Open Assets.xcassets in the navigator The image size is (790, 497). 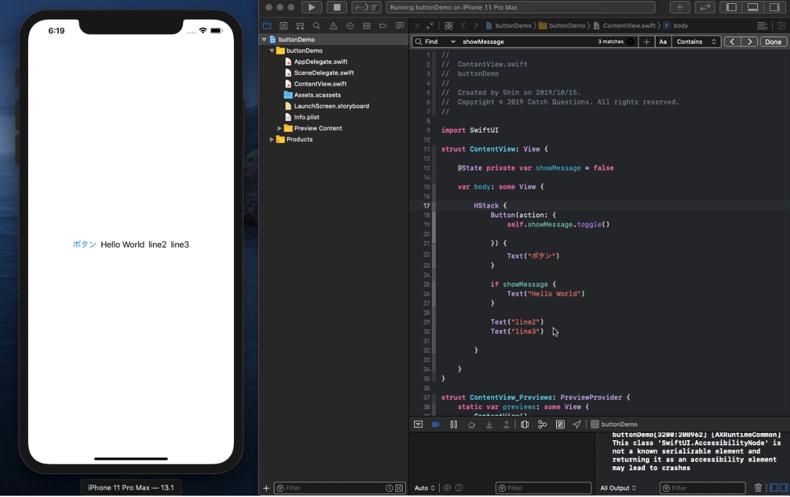tap(317, 95)
